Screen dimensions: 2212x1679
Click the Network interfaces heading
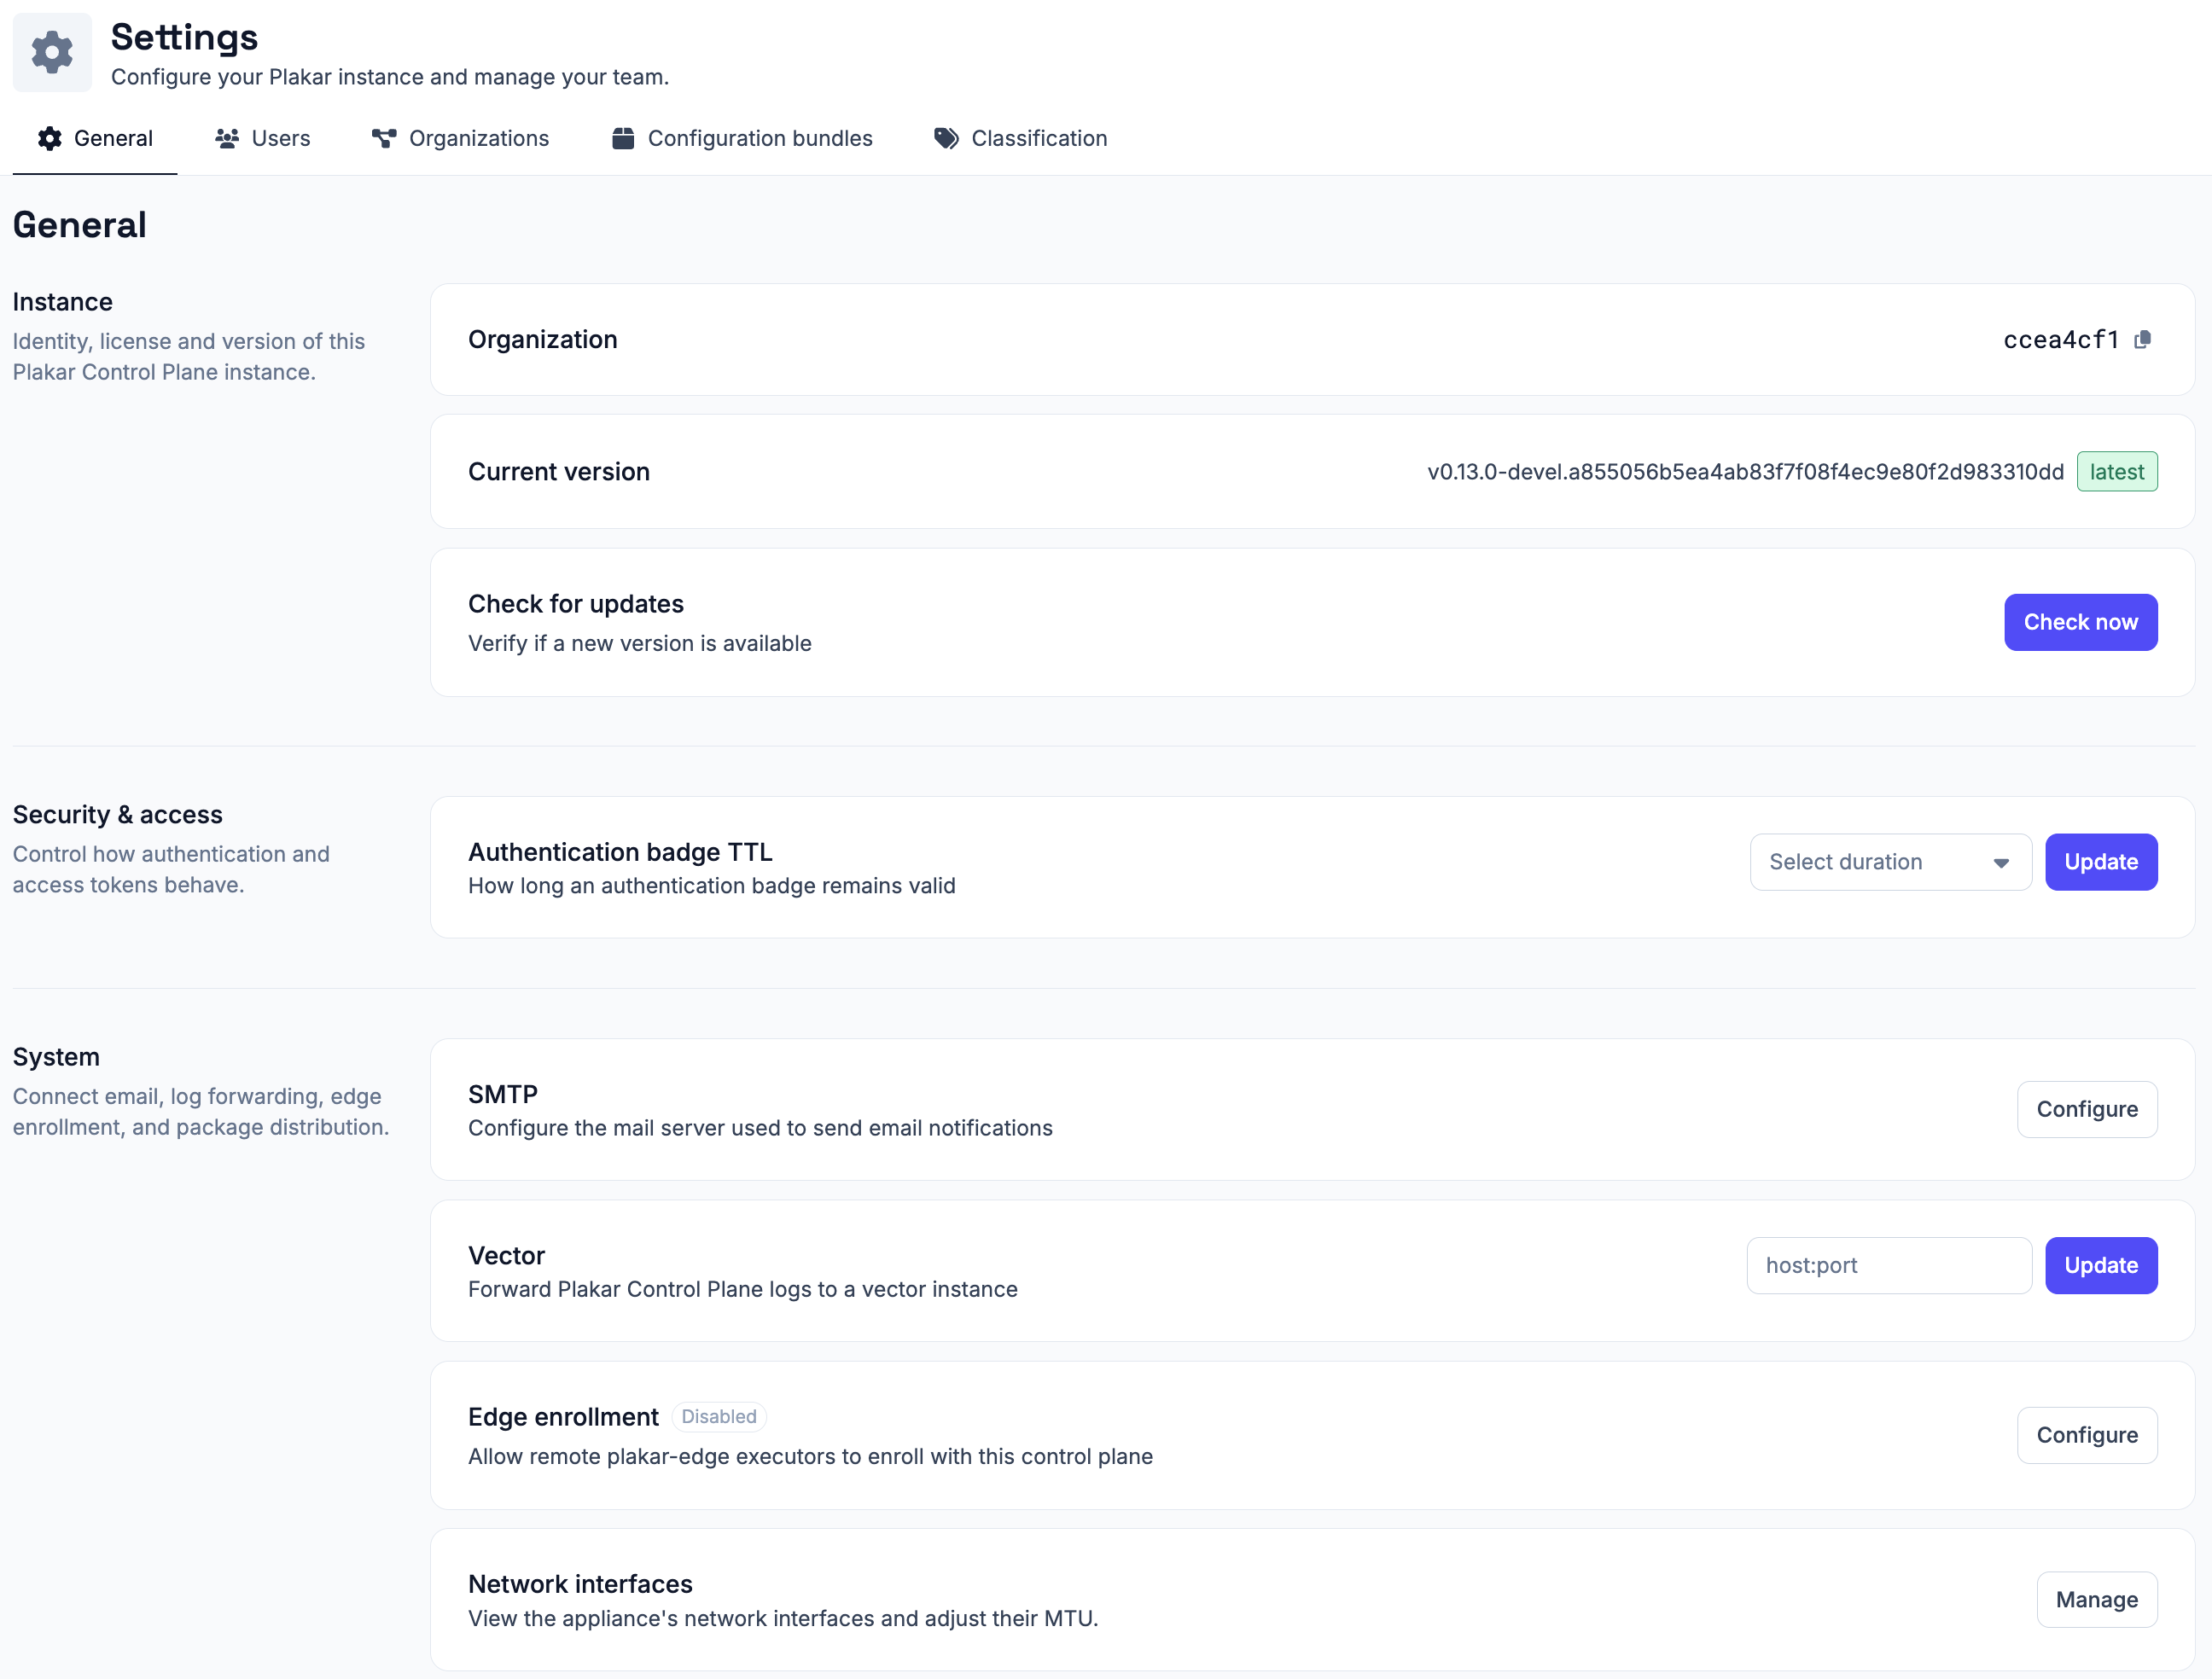580,1584
